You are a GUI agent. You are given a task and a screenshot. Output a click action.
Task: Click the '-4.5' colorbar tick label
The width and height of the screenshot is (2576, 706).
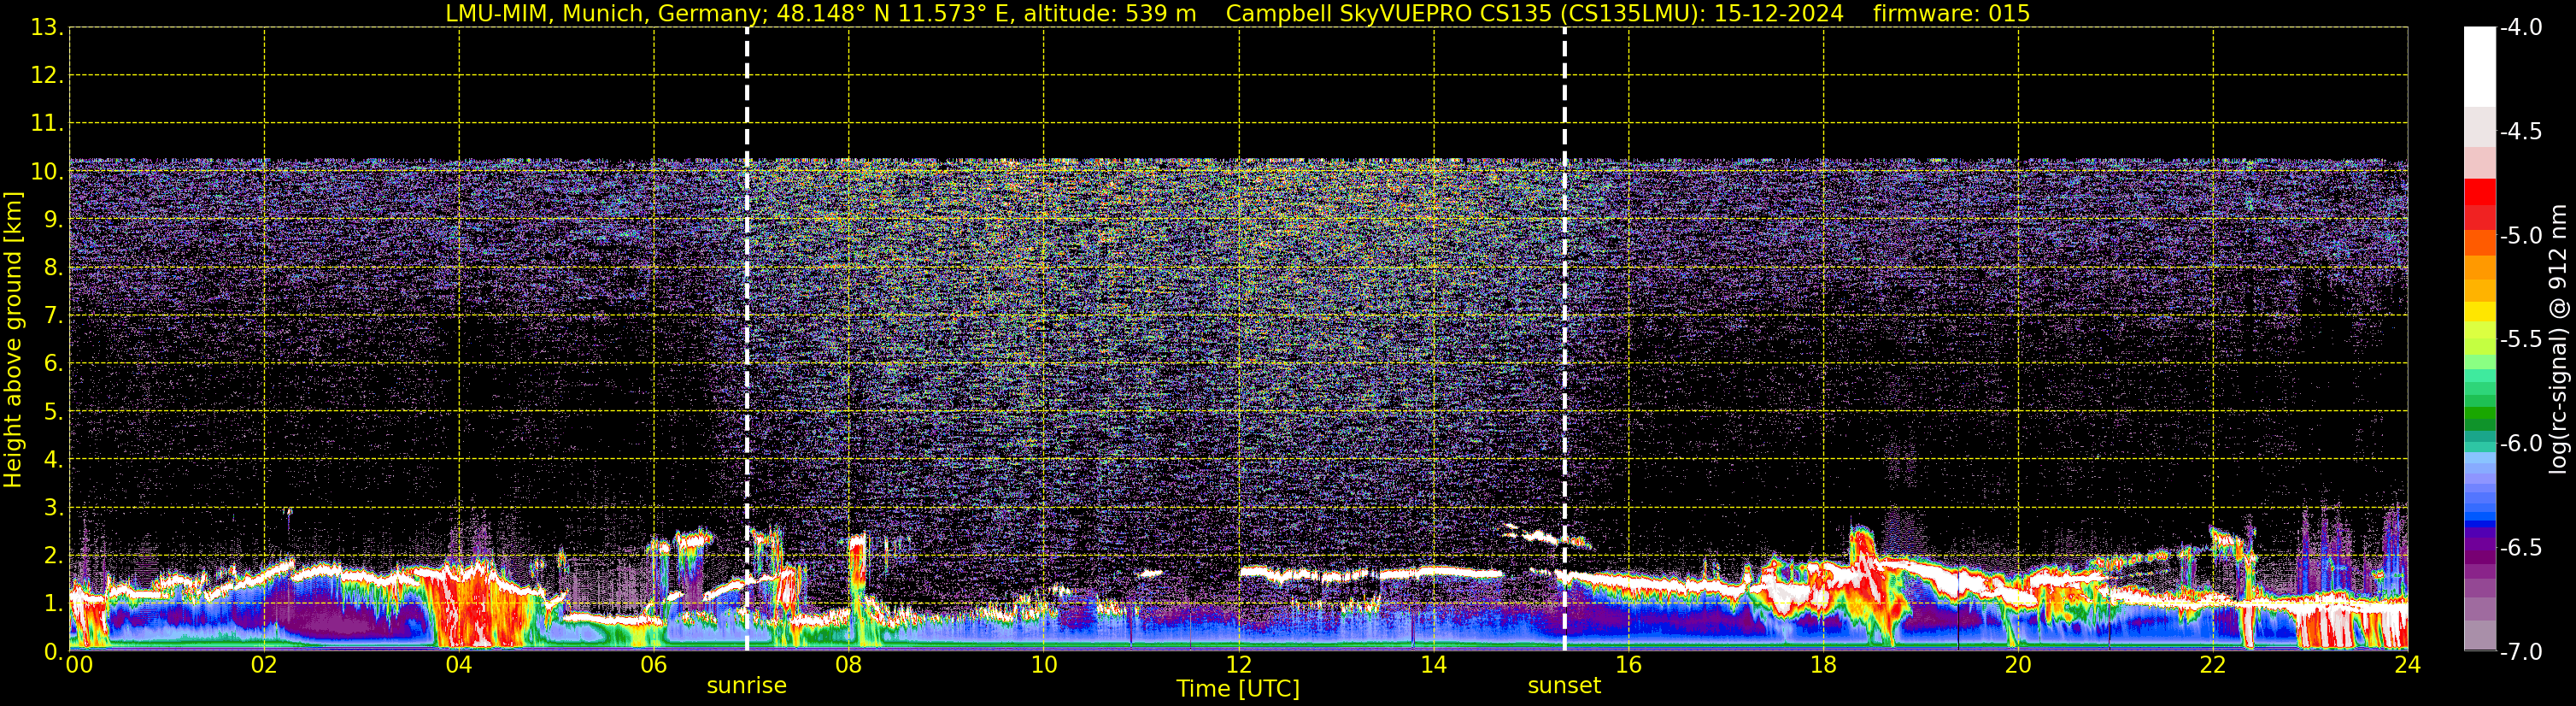2521,131
